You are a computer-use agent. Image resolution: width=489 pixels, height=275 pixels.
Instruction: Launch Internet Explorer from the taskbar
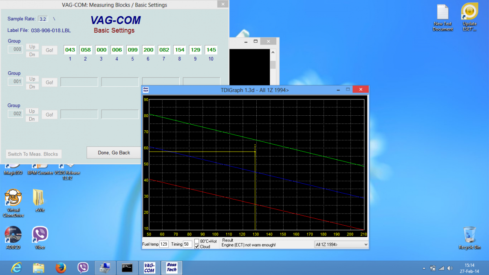(17, 268)
